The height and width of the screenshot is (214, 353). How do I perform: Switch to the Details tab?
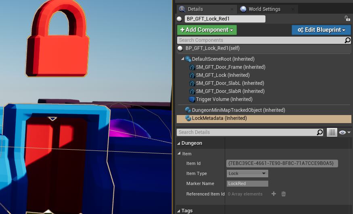point(207,9)
